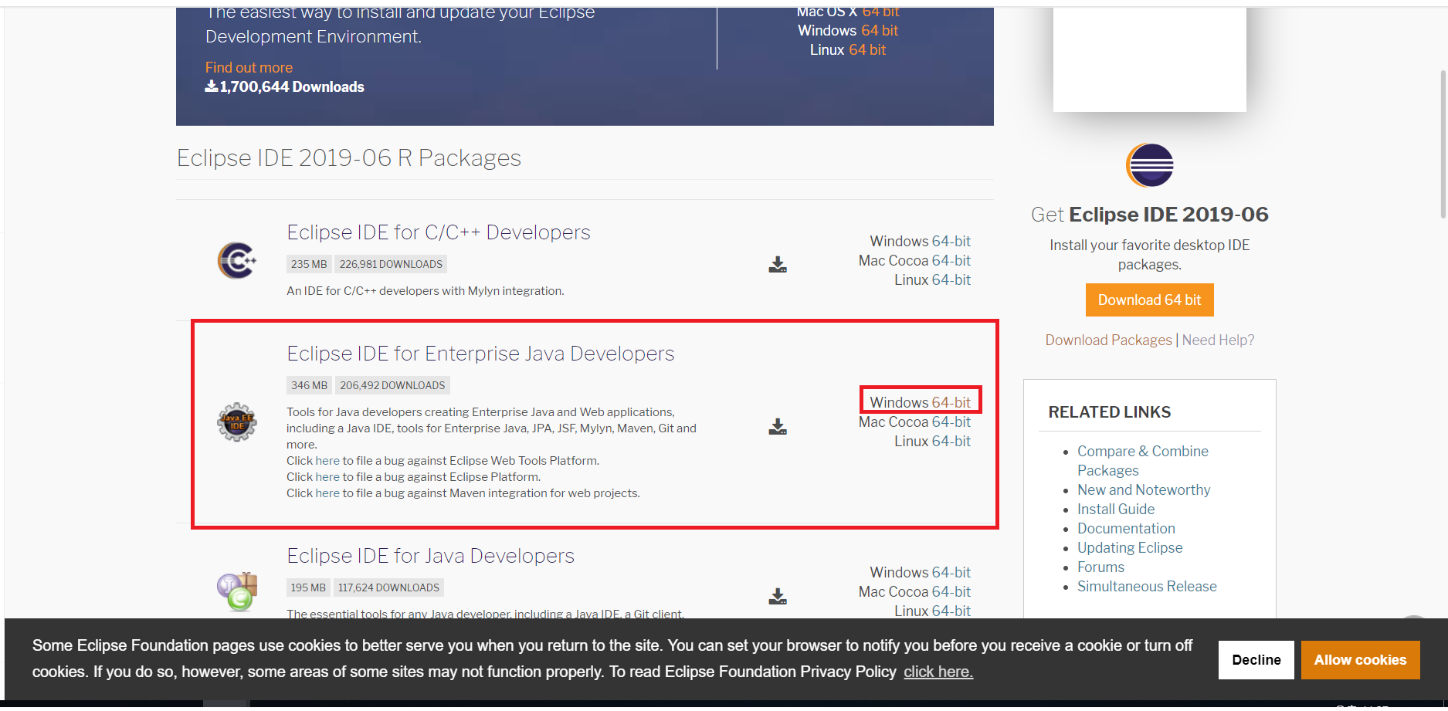Click the Enterprise Java Developers package download icon
1448x711 pixels.
click(x=778, y=426)
